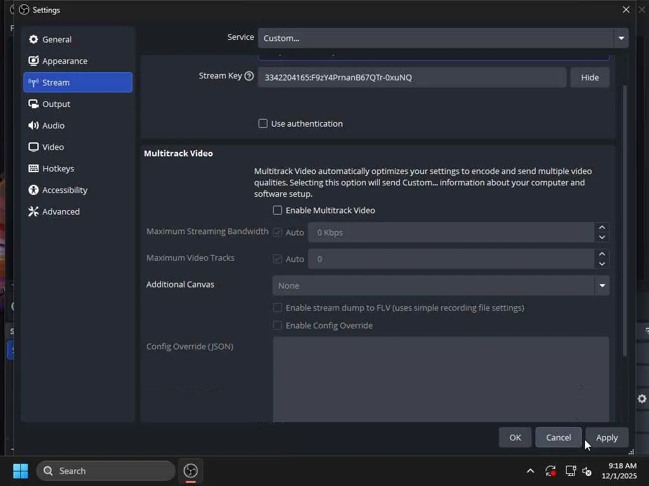The image size is (649, 486).
Task: Open General settings via gear icon
Action: point(34,39)
